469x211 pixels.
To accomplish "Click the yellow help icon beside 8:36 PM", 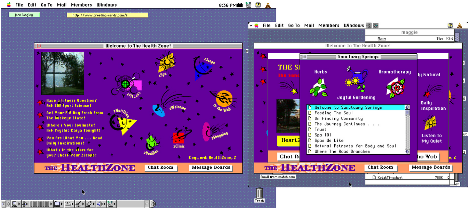I will [258, 5].
